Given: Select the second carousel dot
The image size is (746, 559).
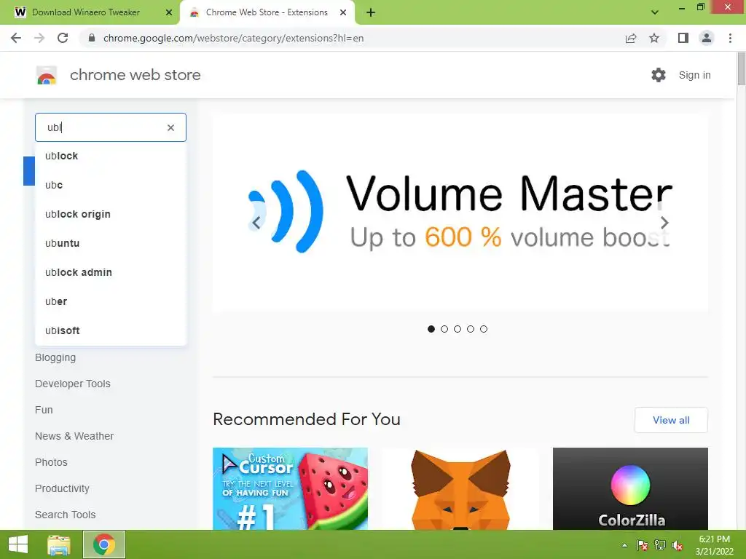Looking at the screenshot, I should point(444,329).
